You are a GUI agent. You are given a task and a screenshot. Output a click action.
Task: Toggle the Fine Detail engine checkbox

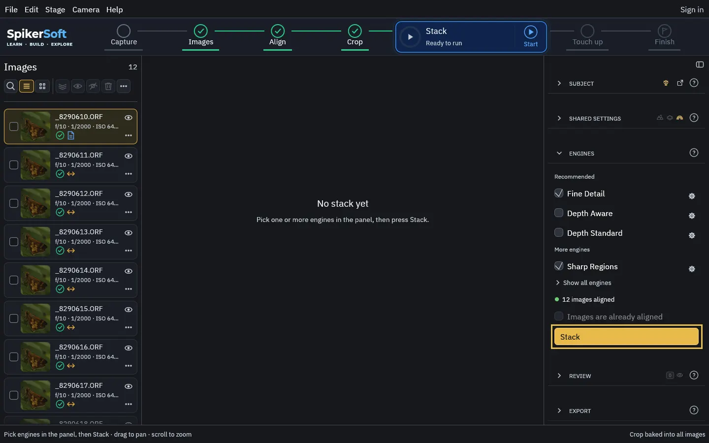[559, 193]
